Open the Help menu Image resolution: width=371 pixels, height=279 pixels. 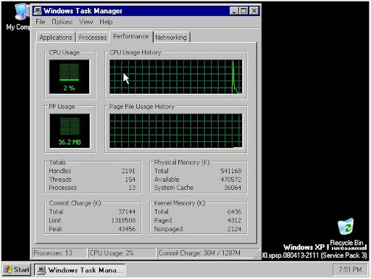pos(106,22)
